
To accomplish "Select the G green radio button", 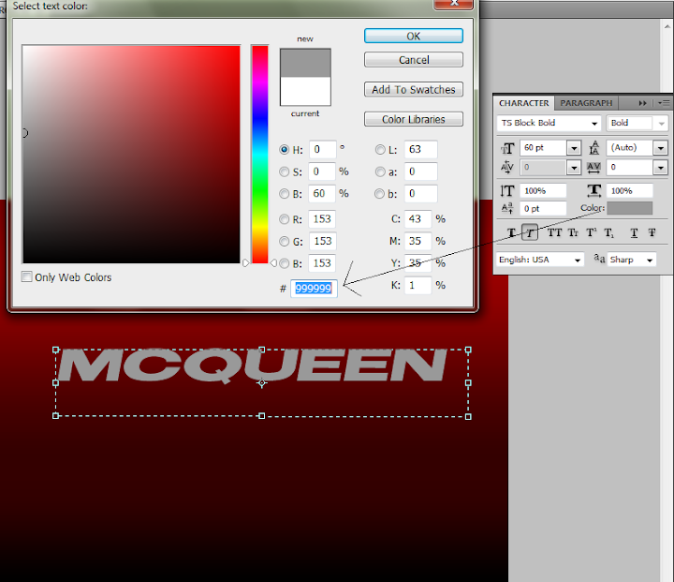I will point(284,241).
